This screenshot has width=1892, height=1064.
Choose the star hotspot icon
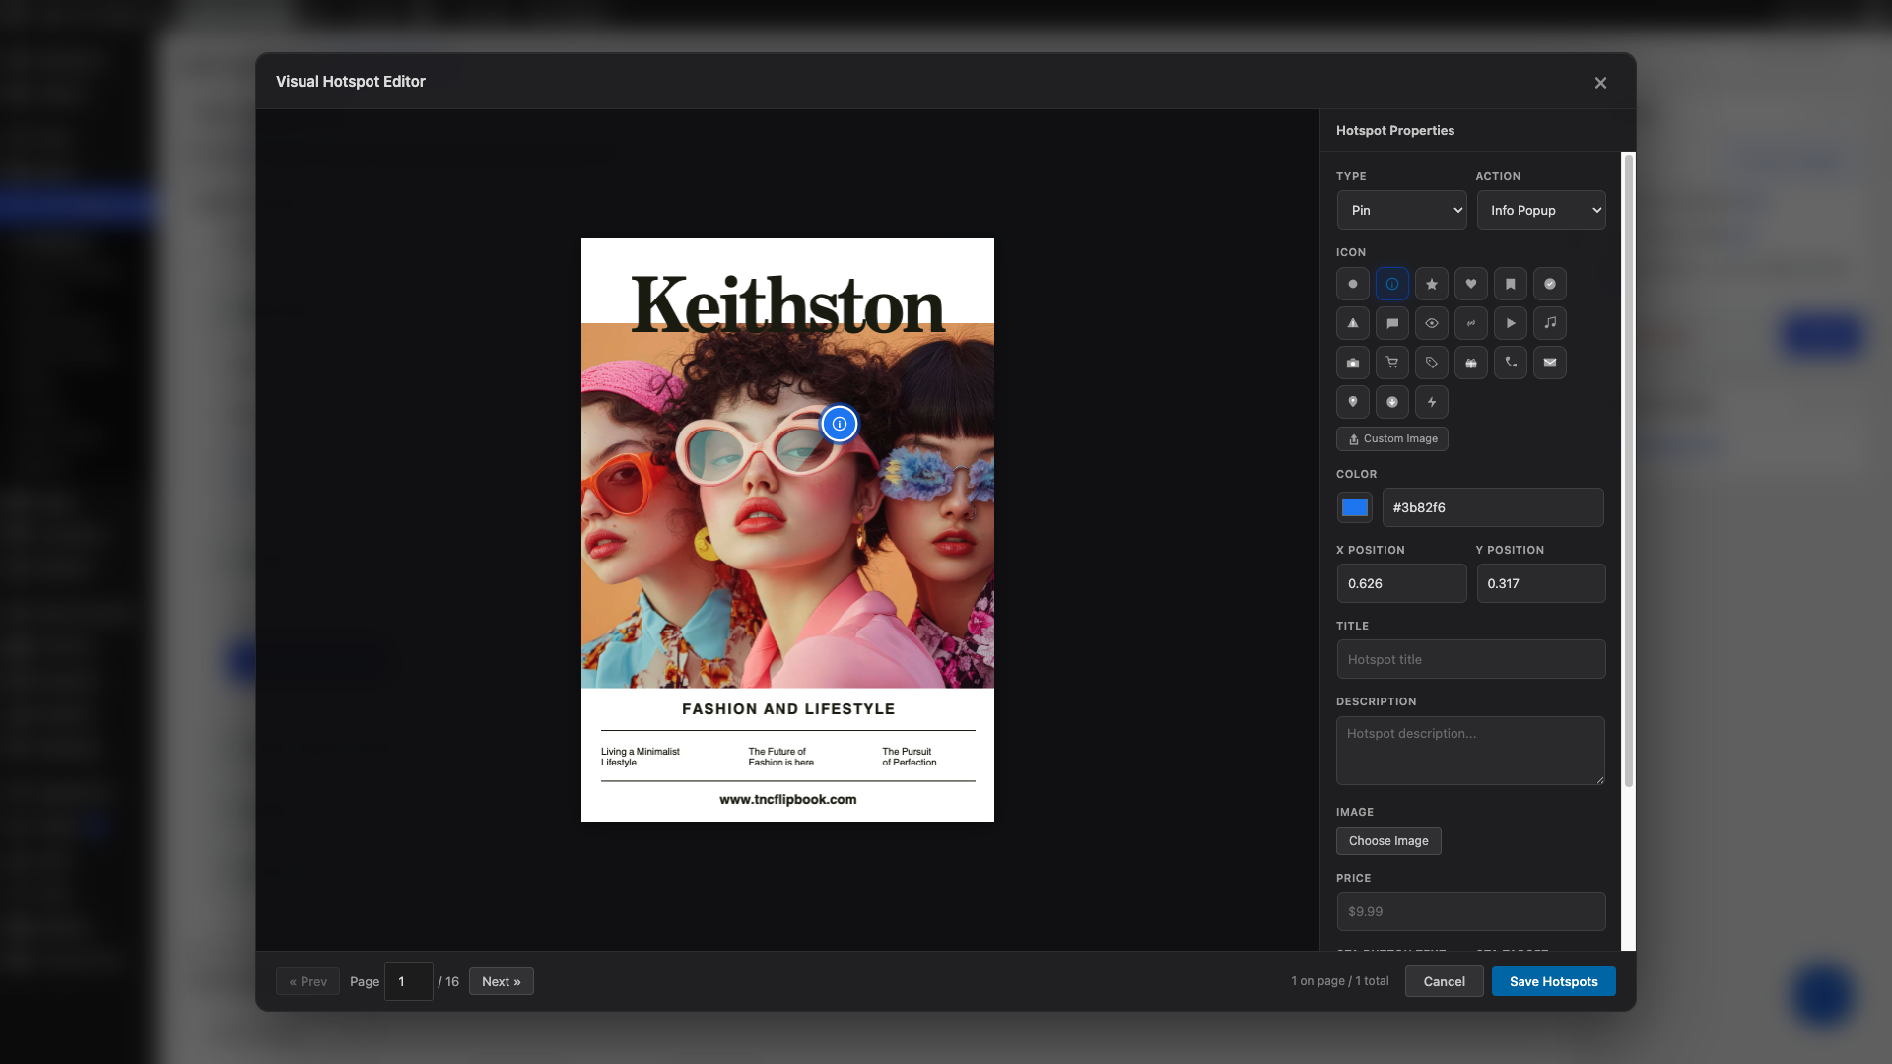point(1432,284)
